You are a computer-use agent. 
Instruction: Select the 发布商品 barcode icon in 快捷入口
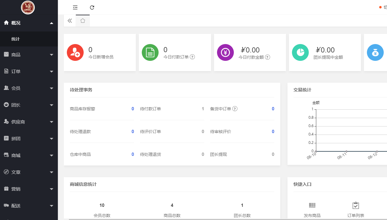point(312,205)
